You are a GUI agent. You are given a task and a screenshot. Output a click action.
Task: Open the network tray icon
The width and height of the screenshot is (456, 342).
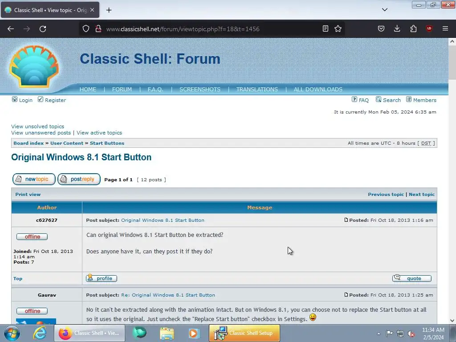point(400,334)
